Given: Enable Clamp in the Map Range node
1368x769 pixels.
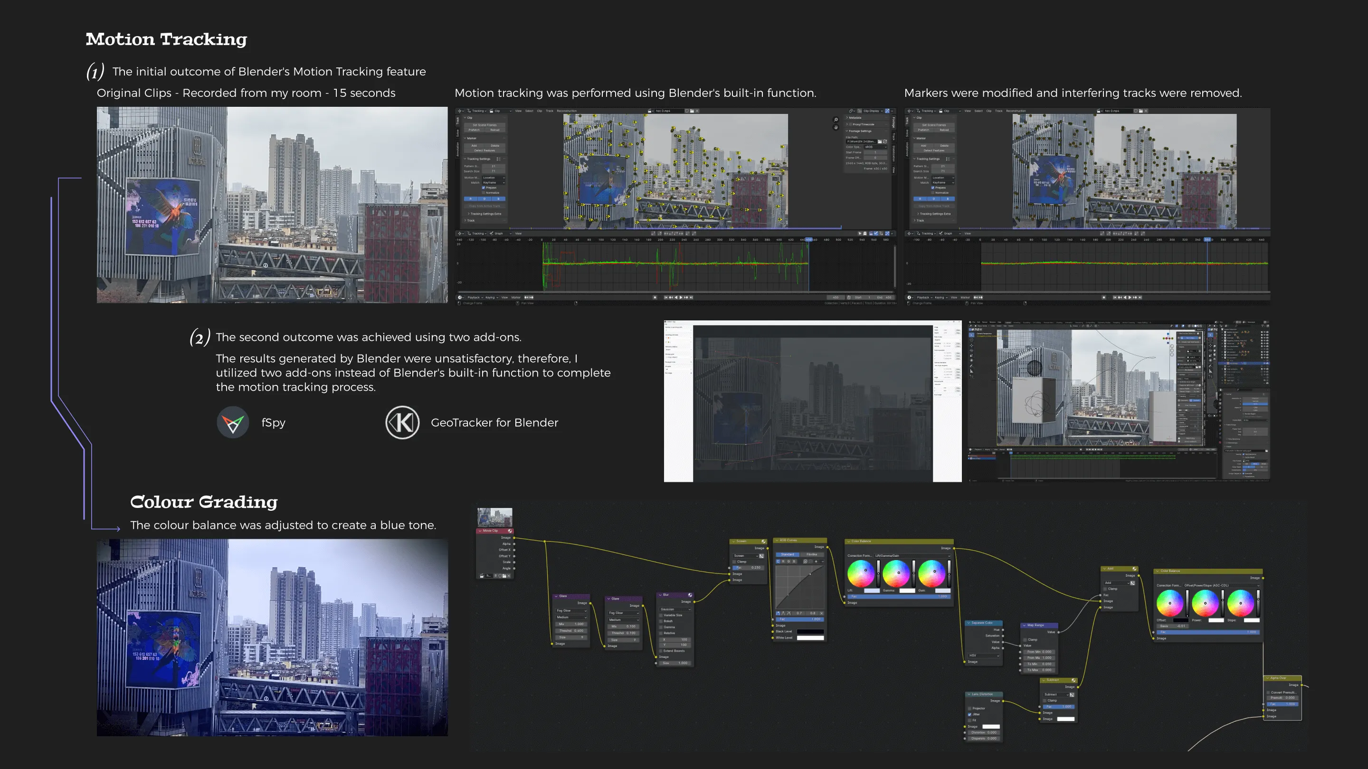Looking at the screenshot, I should [x=1024, y=639].
